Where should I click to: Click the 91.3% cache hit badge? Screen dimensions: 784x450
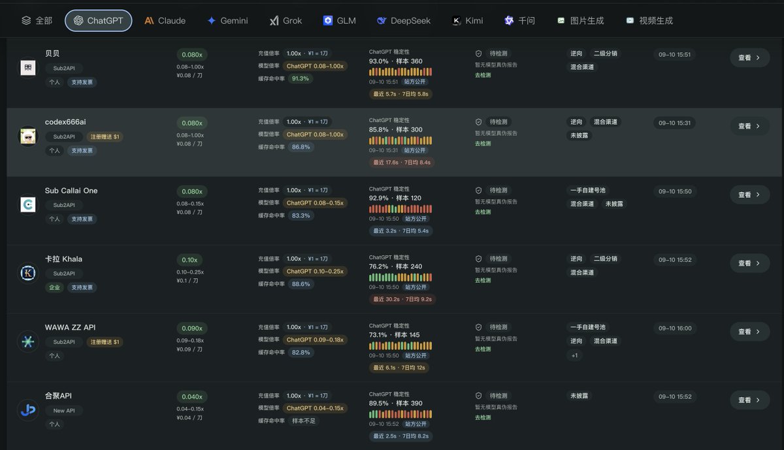(x=301, y=78)
